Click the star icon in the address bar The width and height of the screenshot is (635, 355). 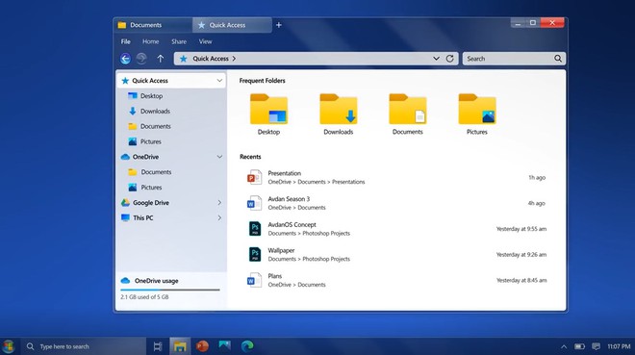pos(183,59)
